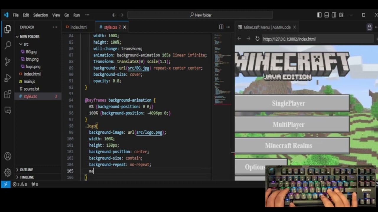Image resolution: width=378 pixels, height=212 pixels.
Task: Go back with the title bar arrow
Action: (114, 15)
